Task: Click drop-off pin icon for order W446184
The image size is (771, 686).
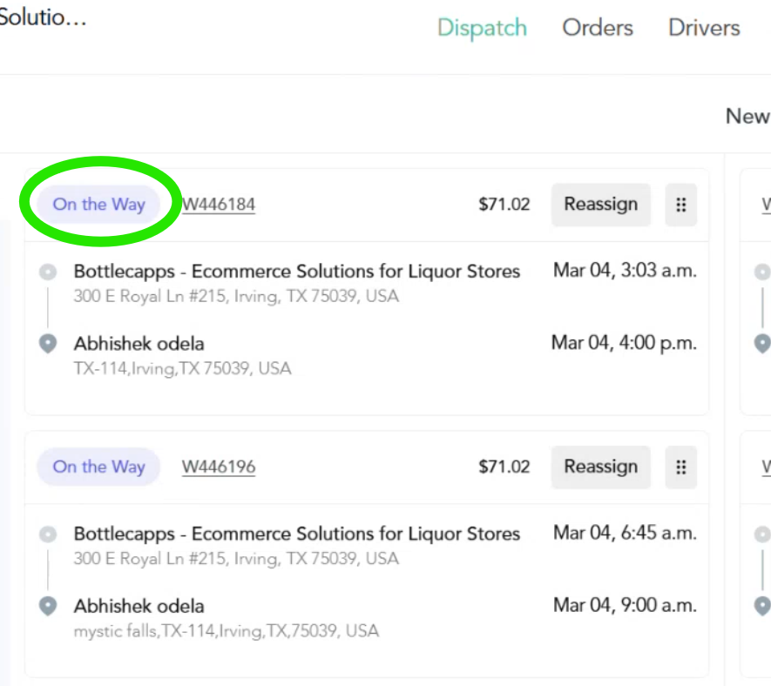Action: pyautogui.click(x=48, y=344)
